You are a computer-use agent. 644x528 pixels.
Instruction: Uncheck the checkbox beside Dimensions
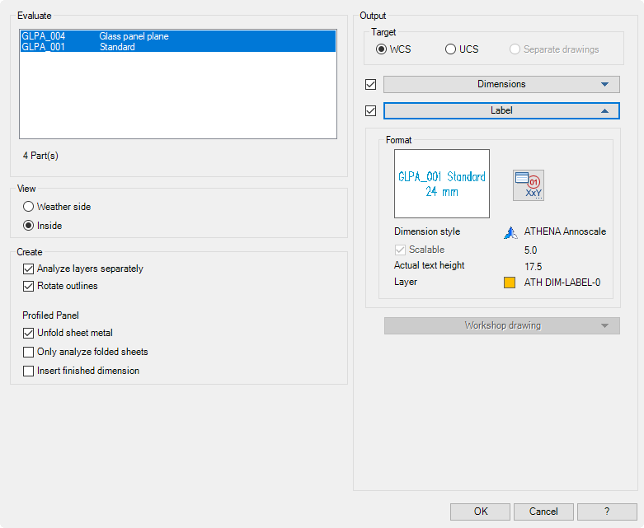[370, 84]
